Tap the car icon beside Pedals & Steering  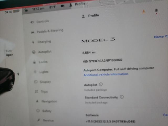tap(33, 32)
